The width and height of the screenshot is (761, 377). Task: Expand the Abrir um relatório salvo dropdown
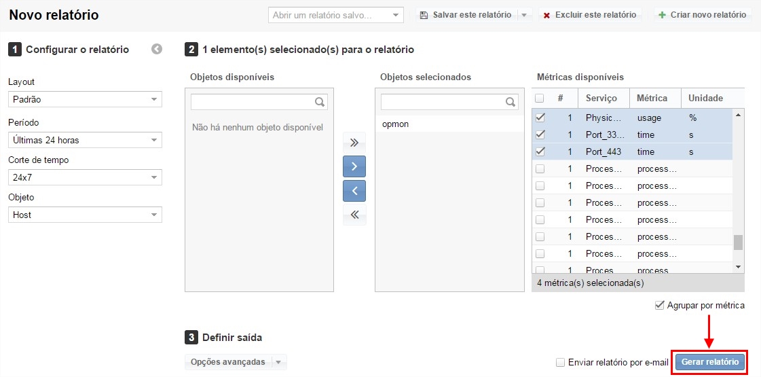pos(396,15)
